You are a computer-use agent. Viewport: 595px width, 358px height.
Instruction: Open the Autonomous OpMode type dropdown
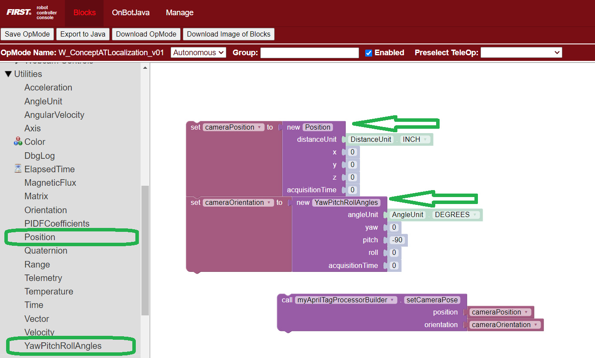click(x=198, y=53)
